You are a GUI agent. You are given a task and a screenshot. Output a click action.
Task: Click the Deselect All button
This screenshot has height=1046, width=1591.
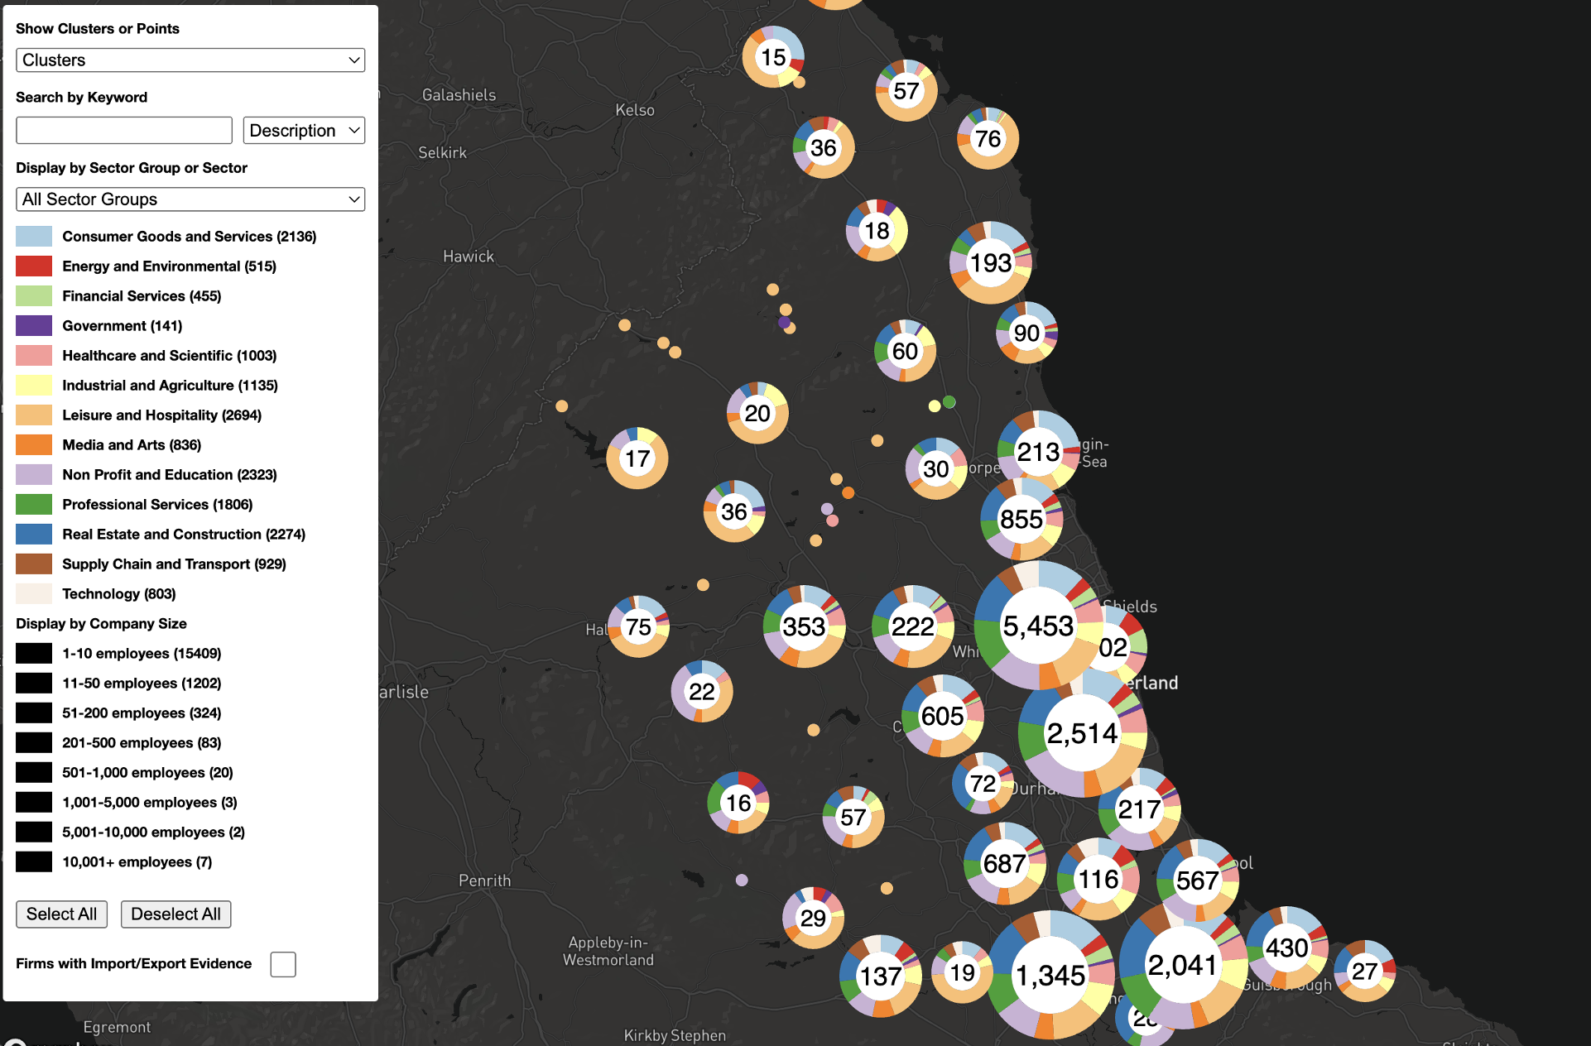[x=175, y=914]
